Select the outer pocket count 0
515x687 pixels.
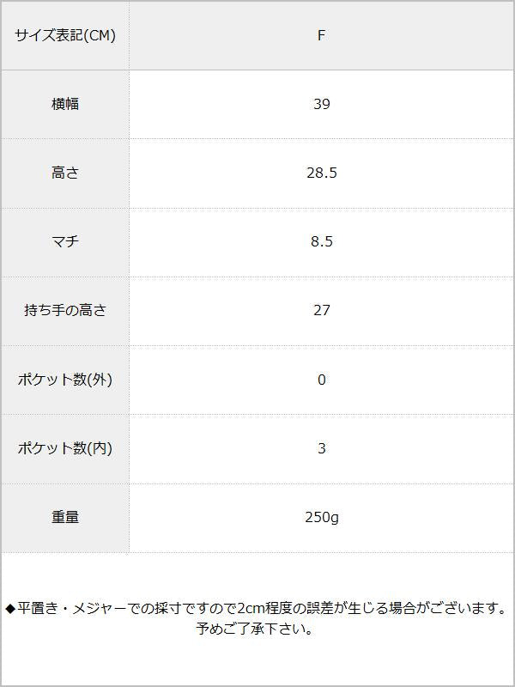coord(322,380)
